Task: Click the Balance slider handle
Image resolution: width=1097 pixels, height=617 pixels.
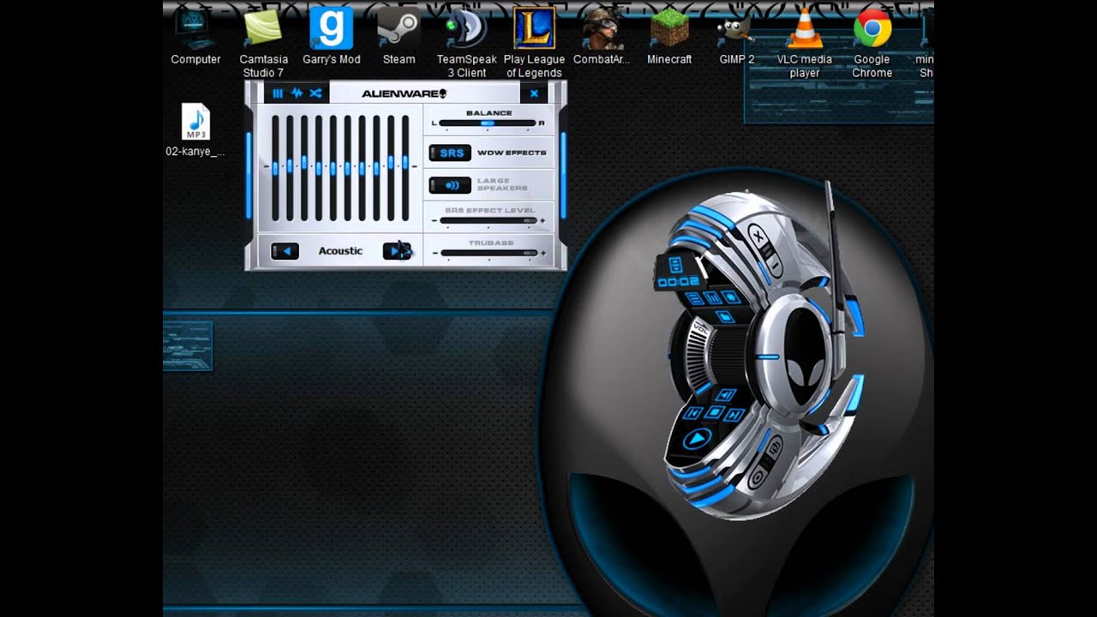Action: point(487,123)
